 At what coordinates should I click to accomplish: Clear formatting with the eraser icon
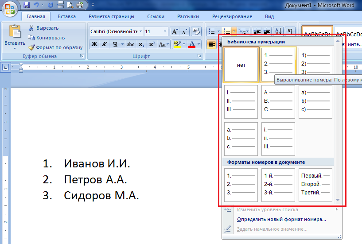click(196, 31)
